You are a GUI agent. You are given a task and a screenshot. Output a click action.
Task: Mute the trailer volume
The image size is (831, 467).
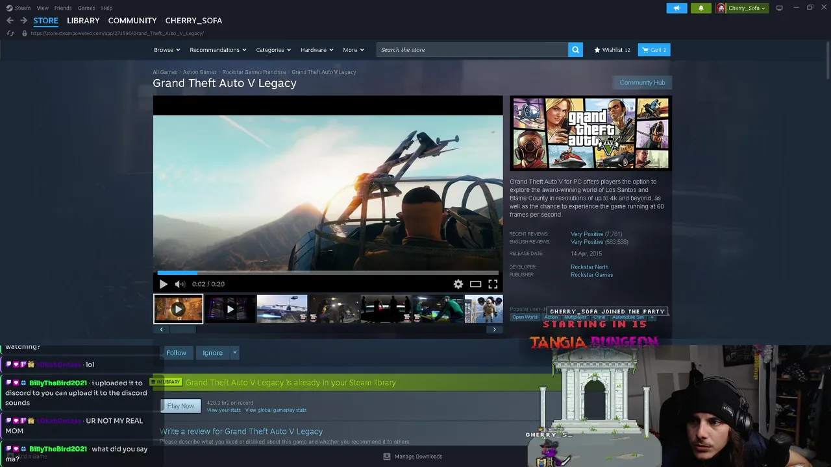click(x=180, y=284)
